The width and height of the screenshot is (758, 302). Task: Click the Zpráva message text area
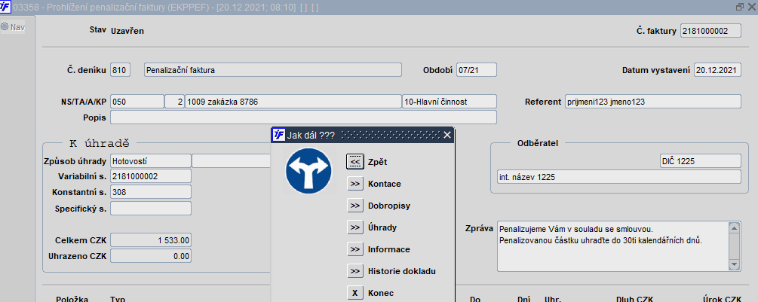tap(613, 246)
